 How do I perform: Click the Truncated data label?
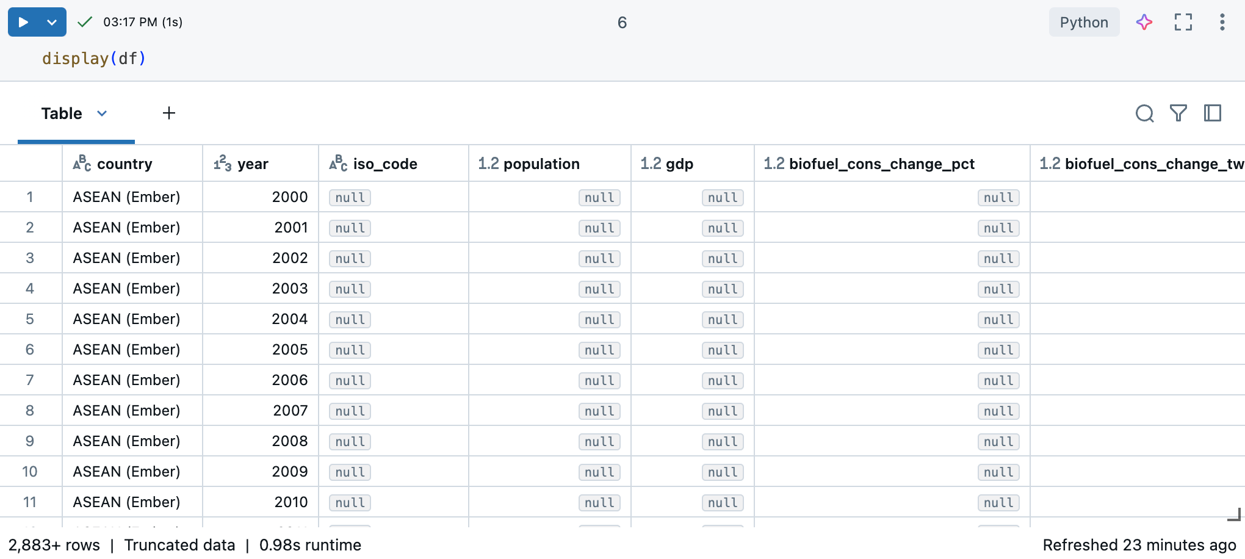180,544
